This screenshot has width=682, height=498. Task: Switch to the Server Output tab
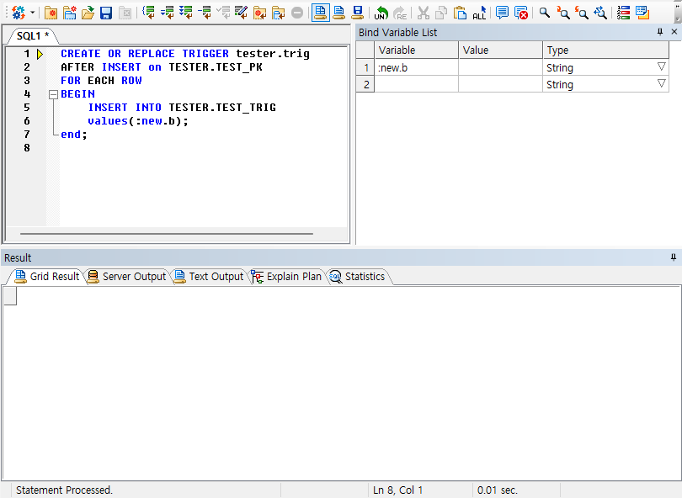pyautogui.click(x=126, y=276)
